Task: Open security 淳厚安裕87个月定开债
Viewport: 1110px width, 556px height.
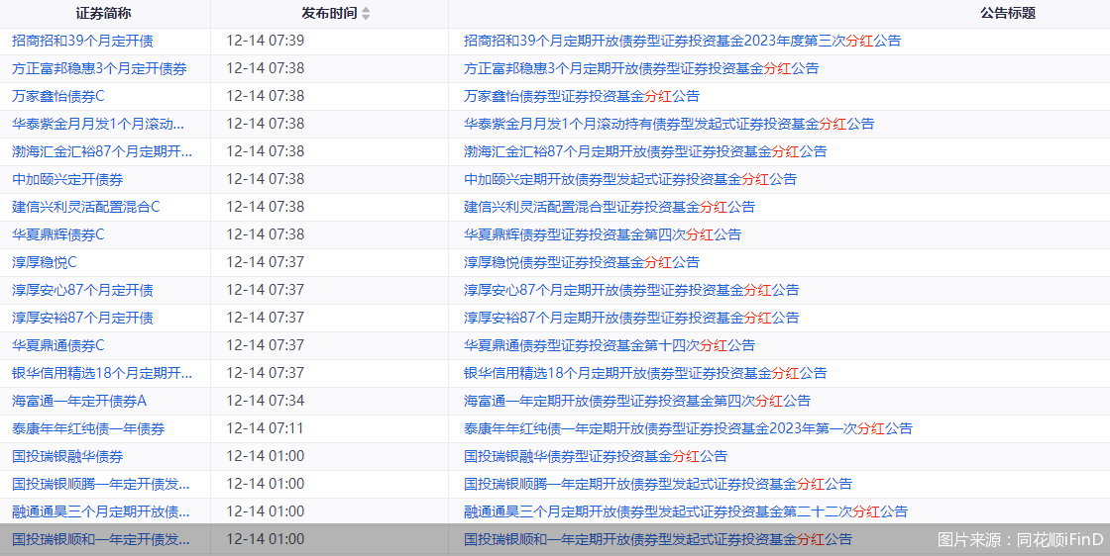Action: (x=83, y=318)
